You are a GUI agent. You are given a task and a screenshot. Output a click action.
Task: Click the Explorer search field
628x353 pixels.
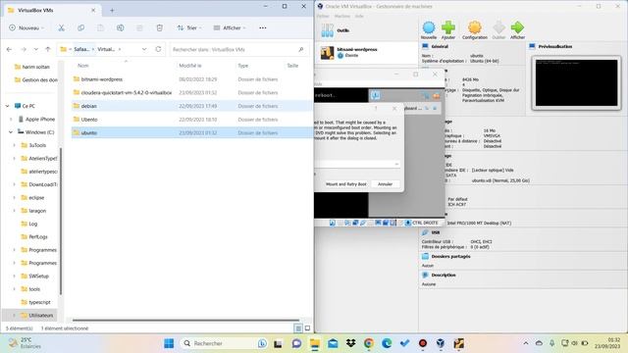(238, 49)
